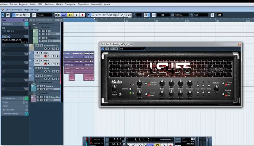This screenshot has height=146, width=254.
Task: Go to previous marker in toolbar
Action: (x=56, y=15)
